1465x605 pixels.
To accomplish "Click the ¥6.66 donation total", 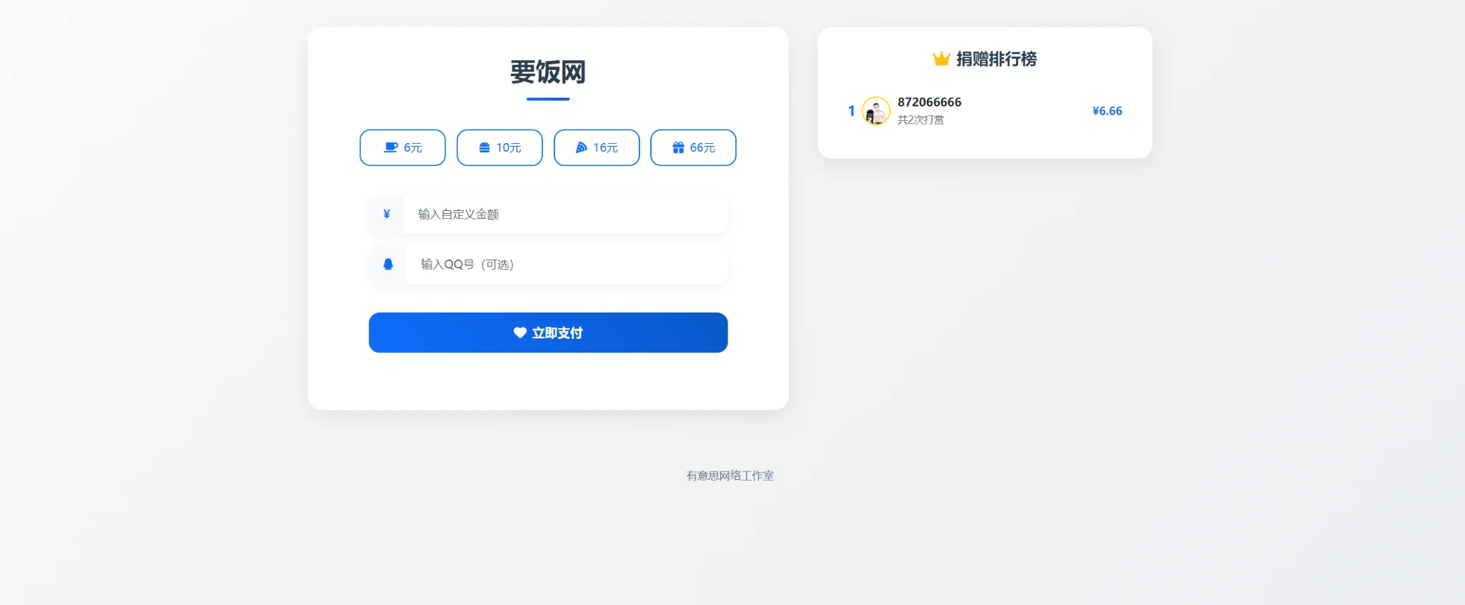I will (x=1107, y=111).
